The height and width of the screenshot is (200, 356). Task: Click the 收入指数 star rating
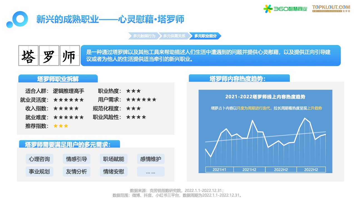pyautogui.click(x=66, y=108)
